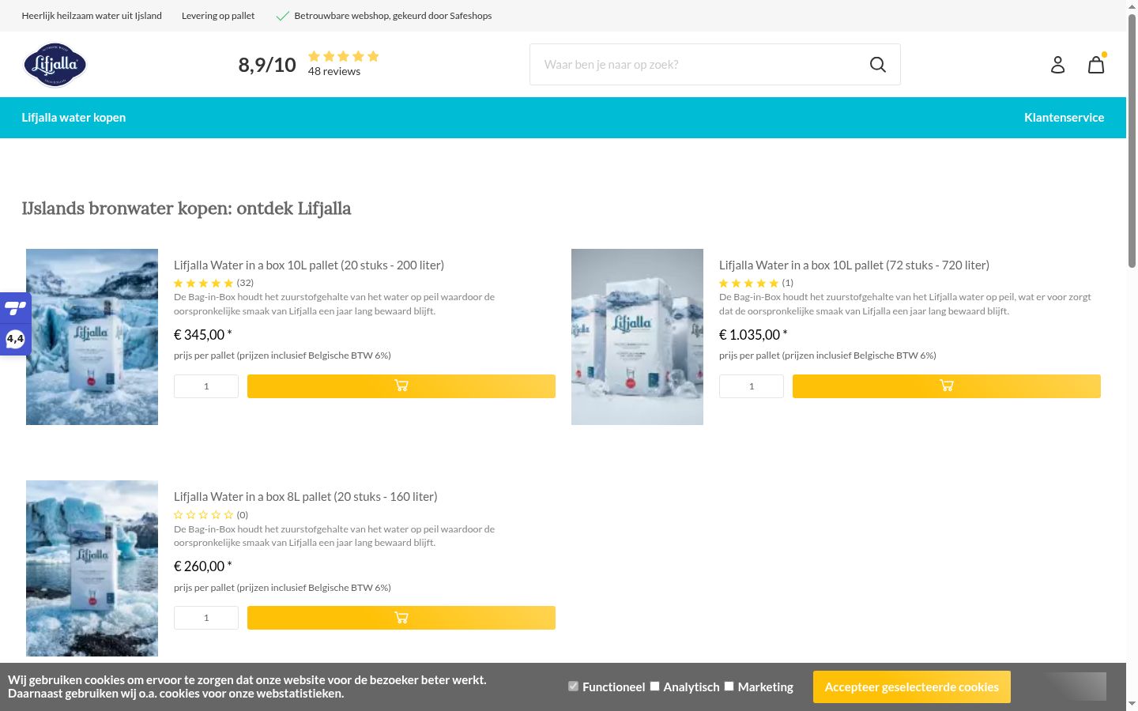Toggle the Functioneel cookie checkbox
The width and height of the screenshot is (1138, 711).
point(573,686)
